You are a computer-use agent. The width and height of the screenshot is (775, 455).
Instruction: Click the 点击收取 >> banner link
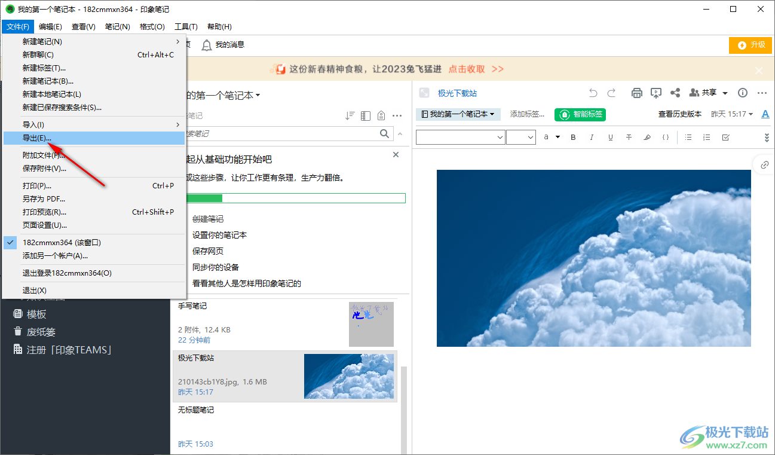click(x=476, y=69)
